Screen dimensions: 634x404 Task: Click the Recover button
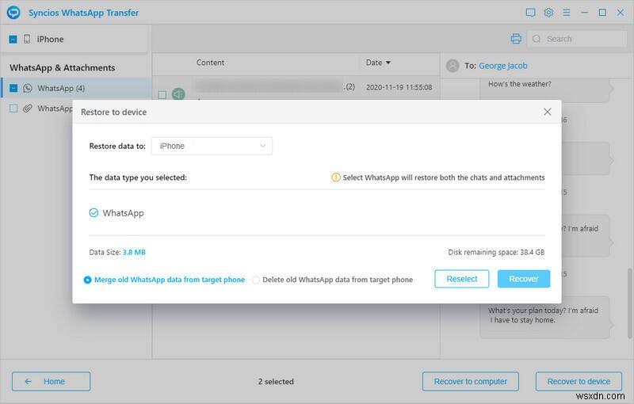[x=524, y=279]
